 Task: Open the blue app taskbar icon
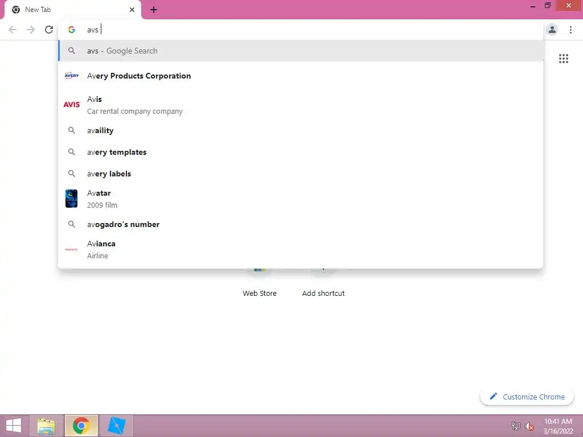(x=116, y=426)
